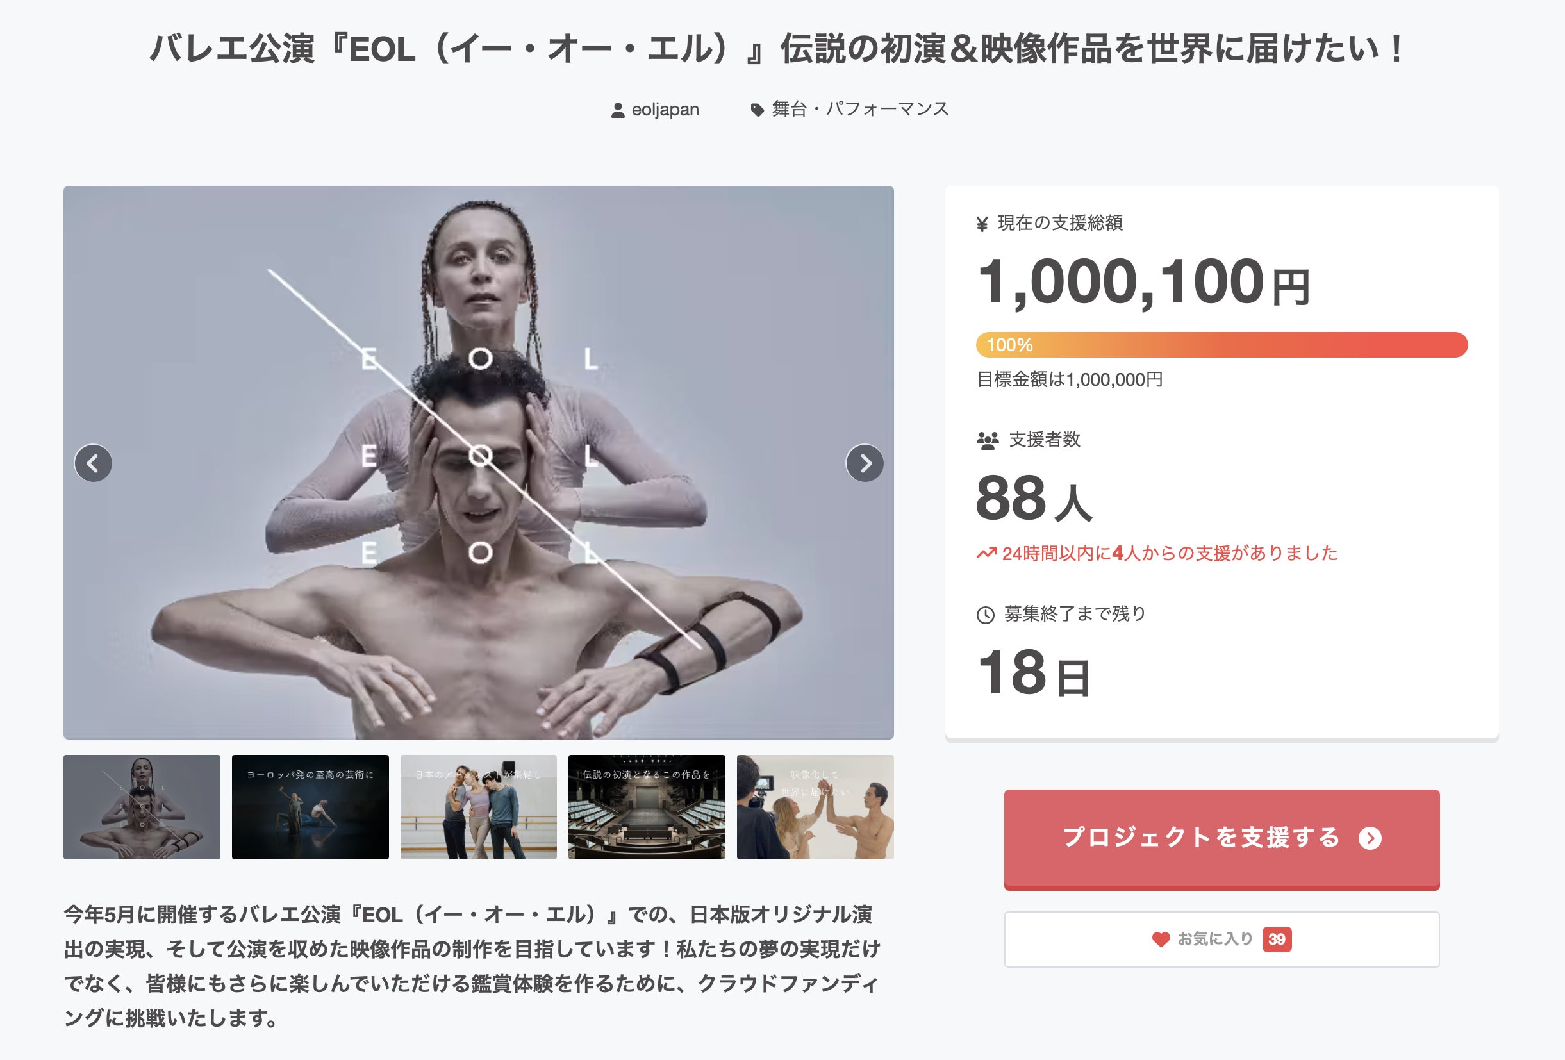Click the yen icon beside 現在の支援総額
1565x1060 pixels.
[982, 224]
